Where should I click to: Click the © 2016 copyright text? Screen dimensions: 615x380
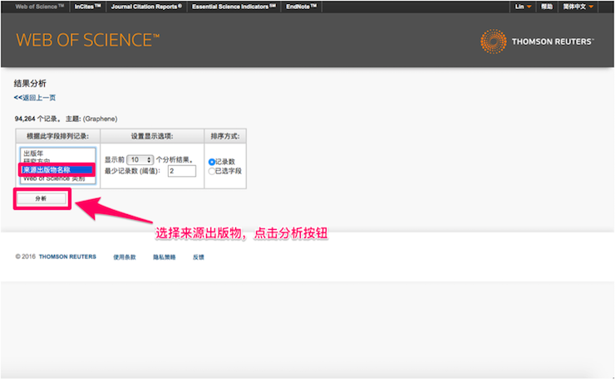coord(26,257)
